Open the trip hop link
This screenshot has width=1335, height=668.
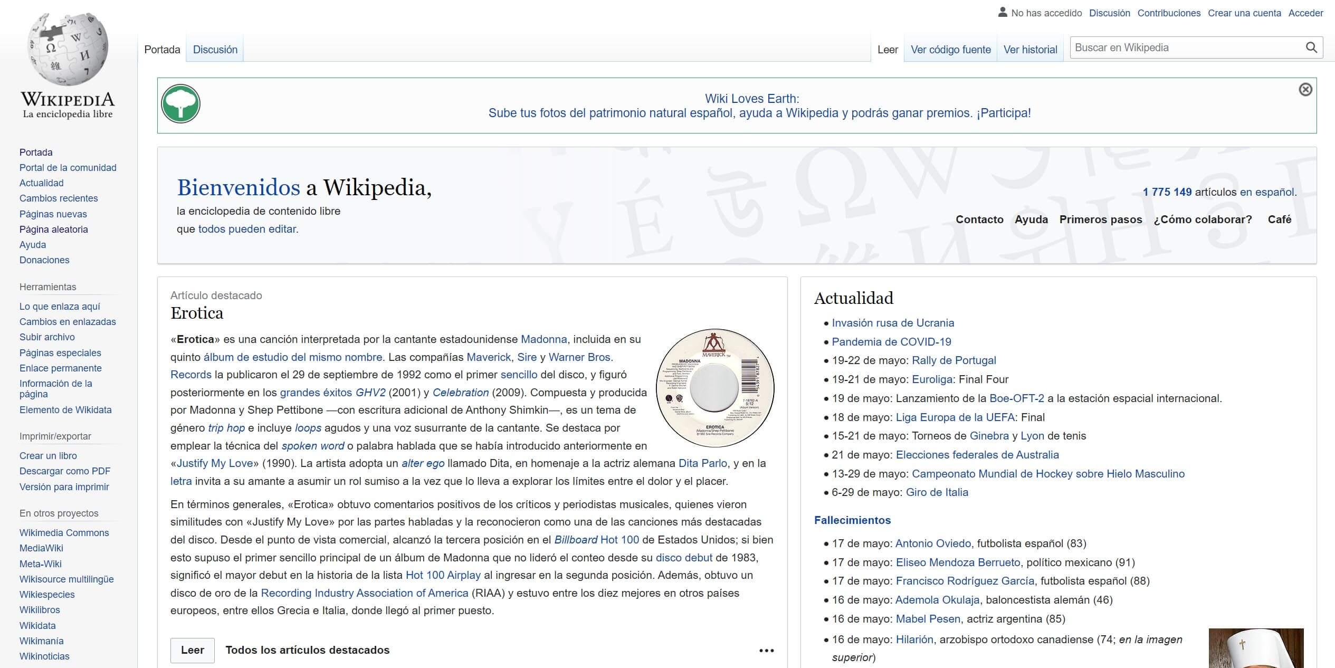click(226, 428)
